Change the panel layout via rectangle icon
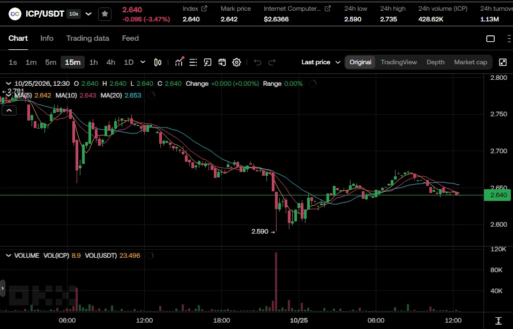513x329 pixels. 490,39
